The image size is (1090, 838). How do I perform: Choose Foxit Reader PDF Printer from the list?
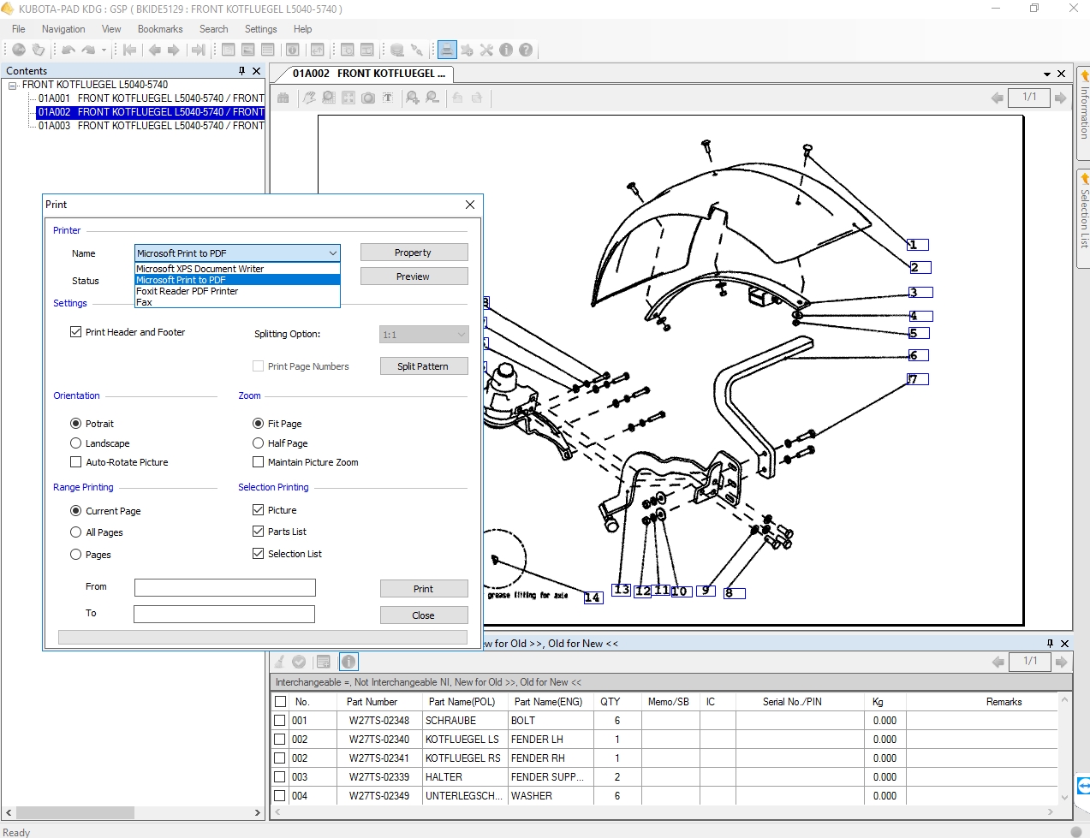click(x=188, y=291)
